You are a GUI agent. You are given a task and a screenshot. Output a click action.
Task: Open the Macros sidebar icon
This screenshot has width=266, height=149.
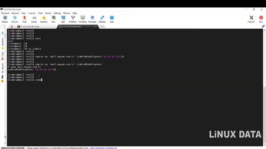(x=2, y=72)
